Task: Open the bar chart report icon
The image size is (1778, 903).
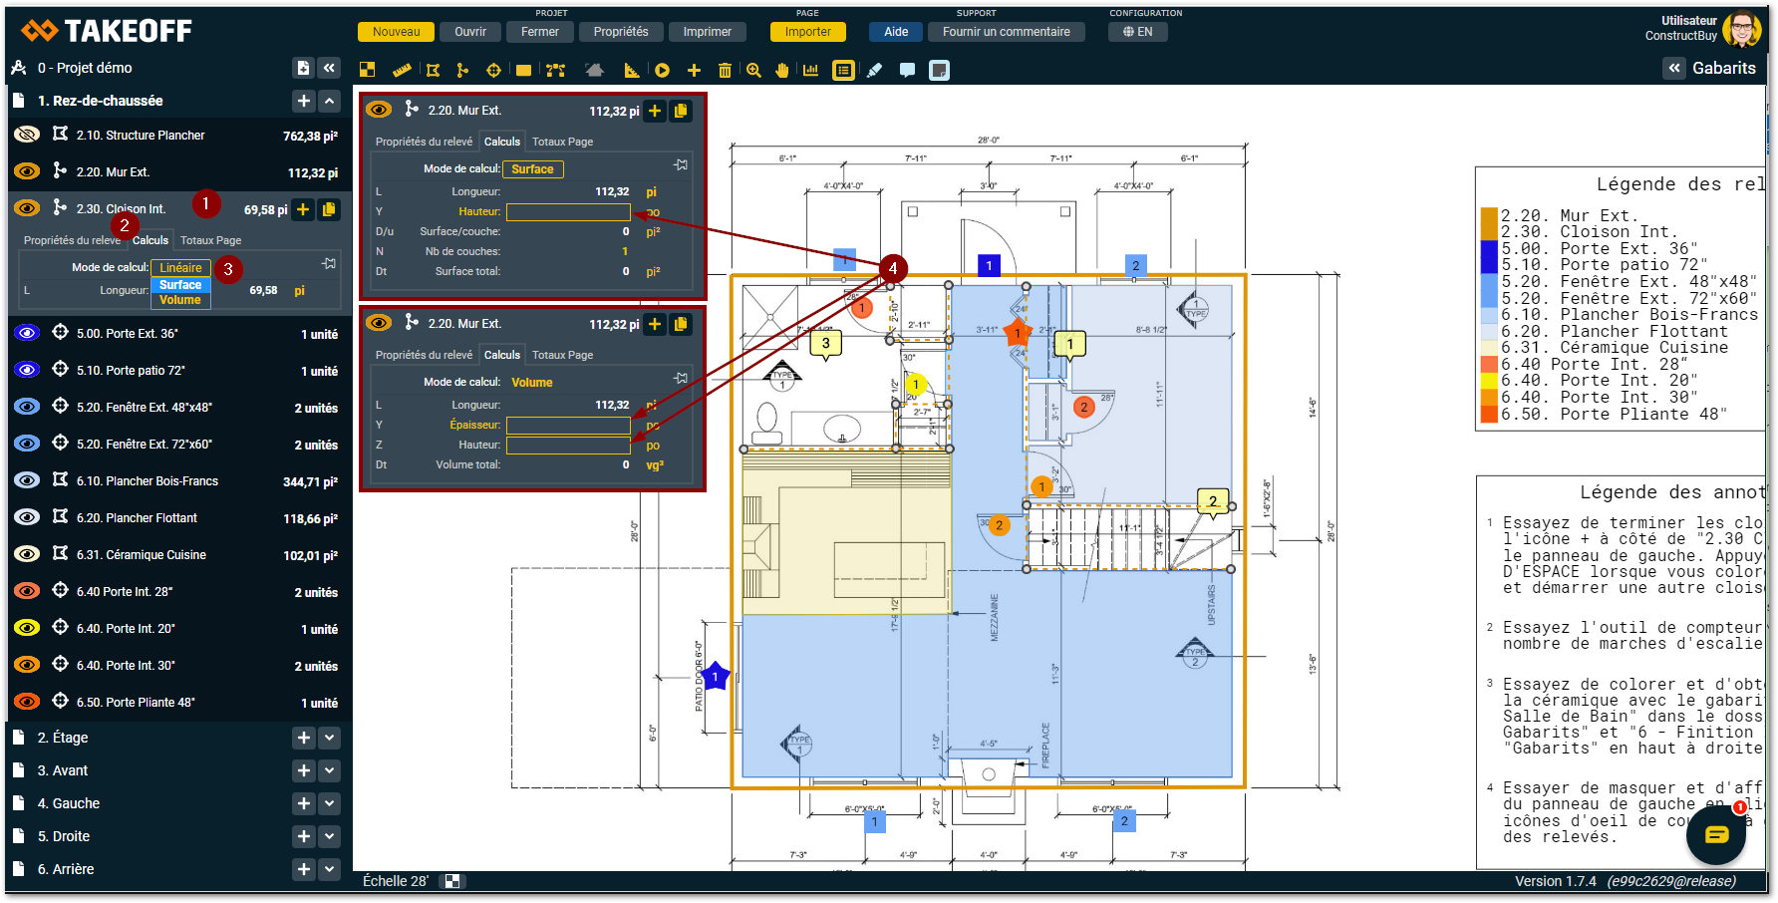Action: (x=810, y=70)
